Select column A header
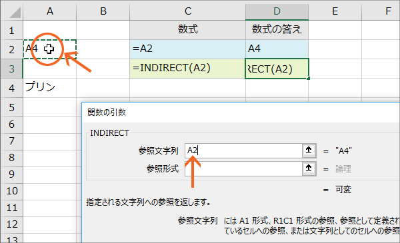 pos(50,11)
